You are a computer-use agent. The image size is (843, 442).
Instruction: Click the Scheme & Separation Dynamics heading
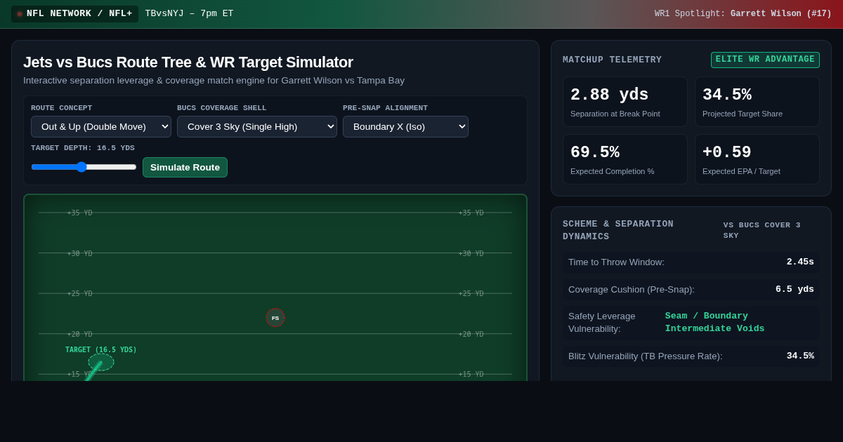point(618,230)
